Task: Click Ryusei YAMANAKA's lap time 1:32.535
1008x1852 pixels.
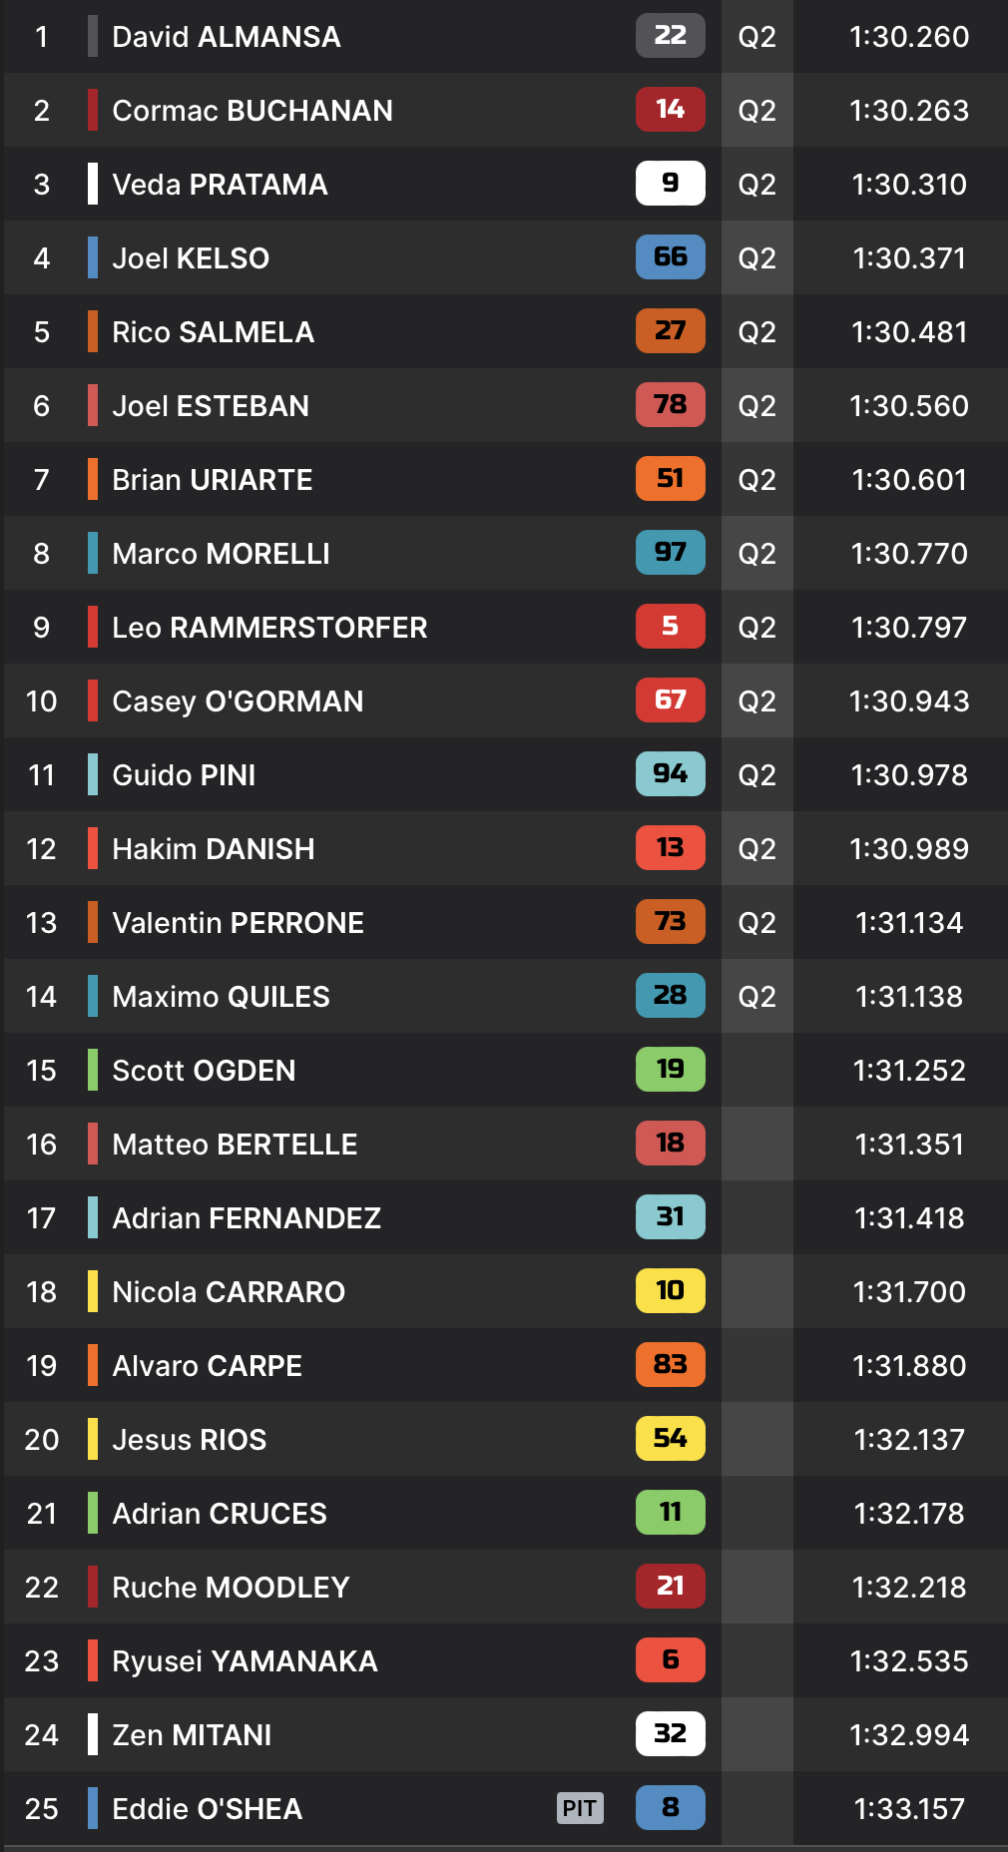Action: pyautogui.click(x=909, y=1661)
